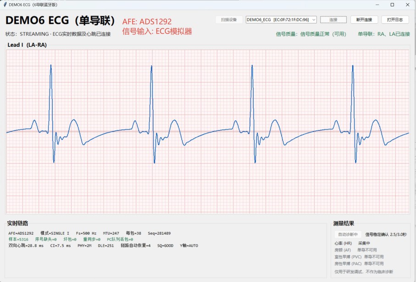Click the 室性早搏 (PVC) row

[x=359, y=257]
